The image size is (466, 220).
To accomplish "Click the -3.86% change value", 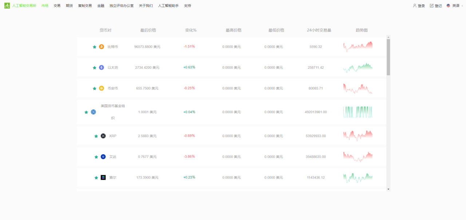I will pos(189,156).
